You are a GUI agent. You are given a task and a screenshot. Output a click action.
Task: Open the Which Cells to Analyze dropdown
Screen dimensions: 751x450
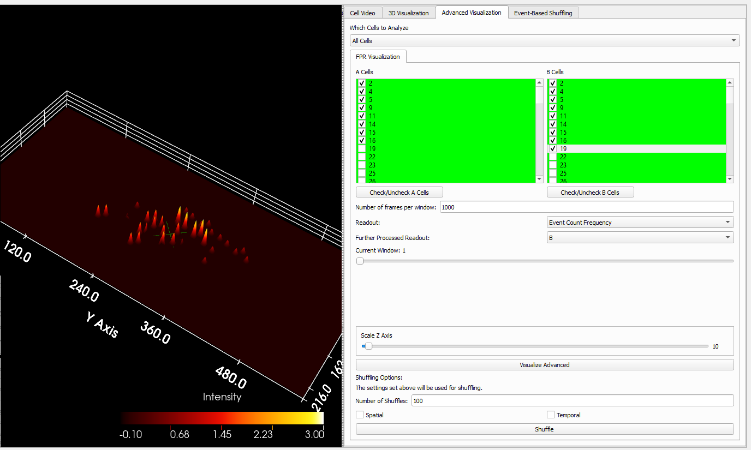click(545, 40)
